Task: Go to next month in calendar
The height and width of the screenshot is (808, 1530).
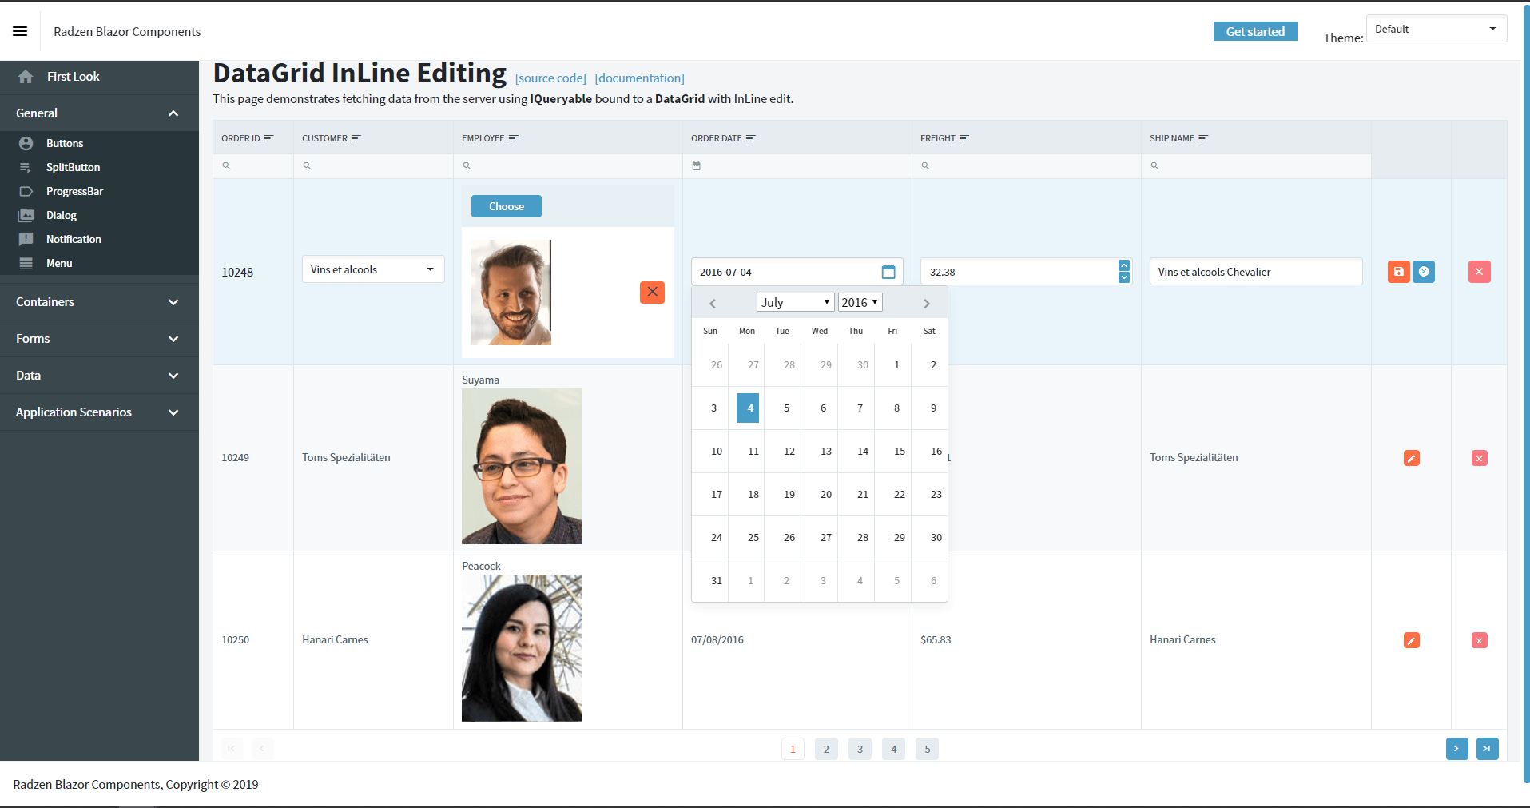Action: [927, 304]
